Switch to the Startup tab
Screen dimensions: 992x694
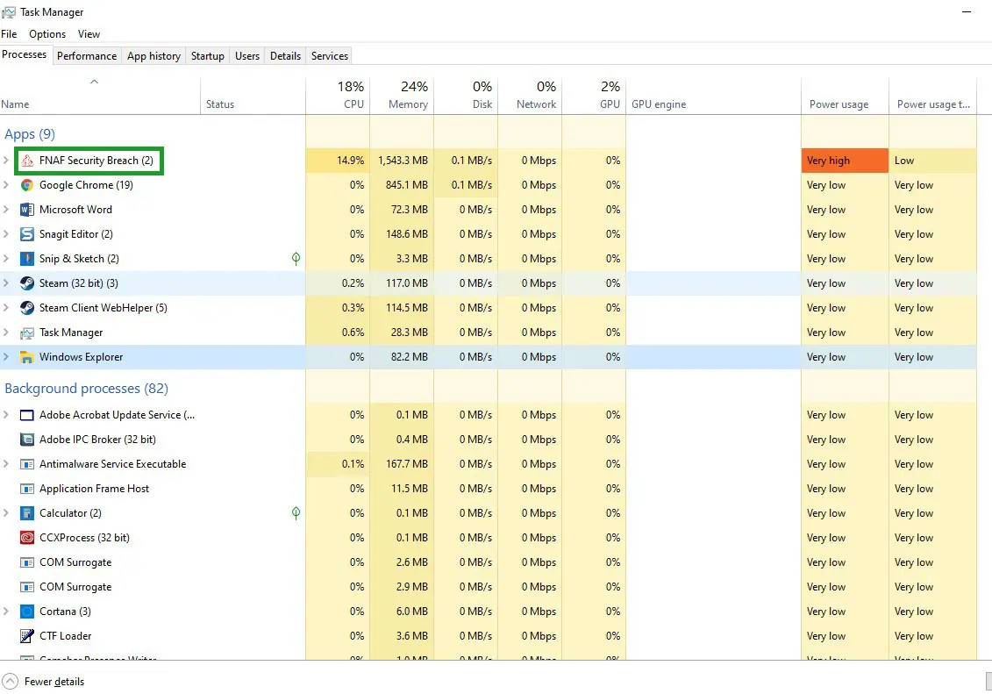208,55
